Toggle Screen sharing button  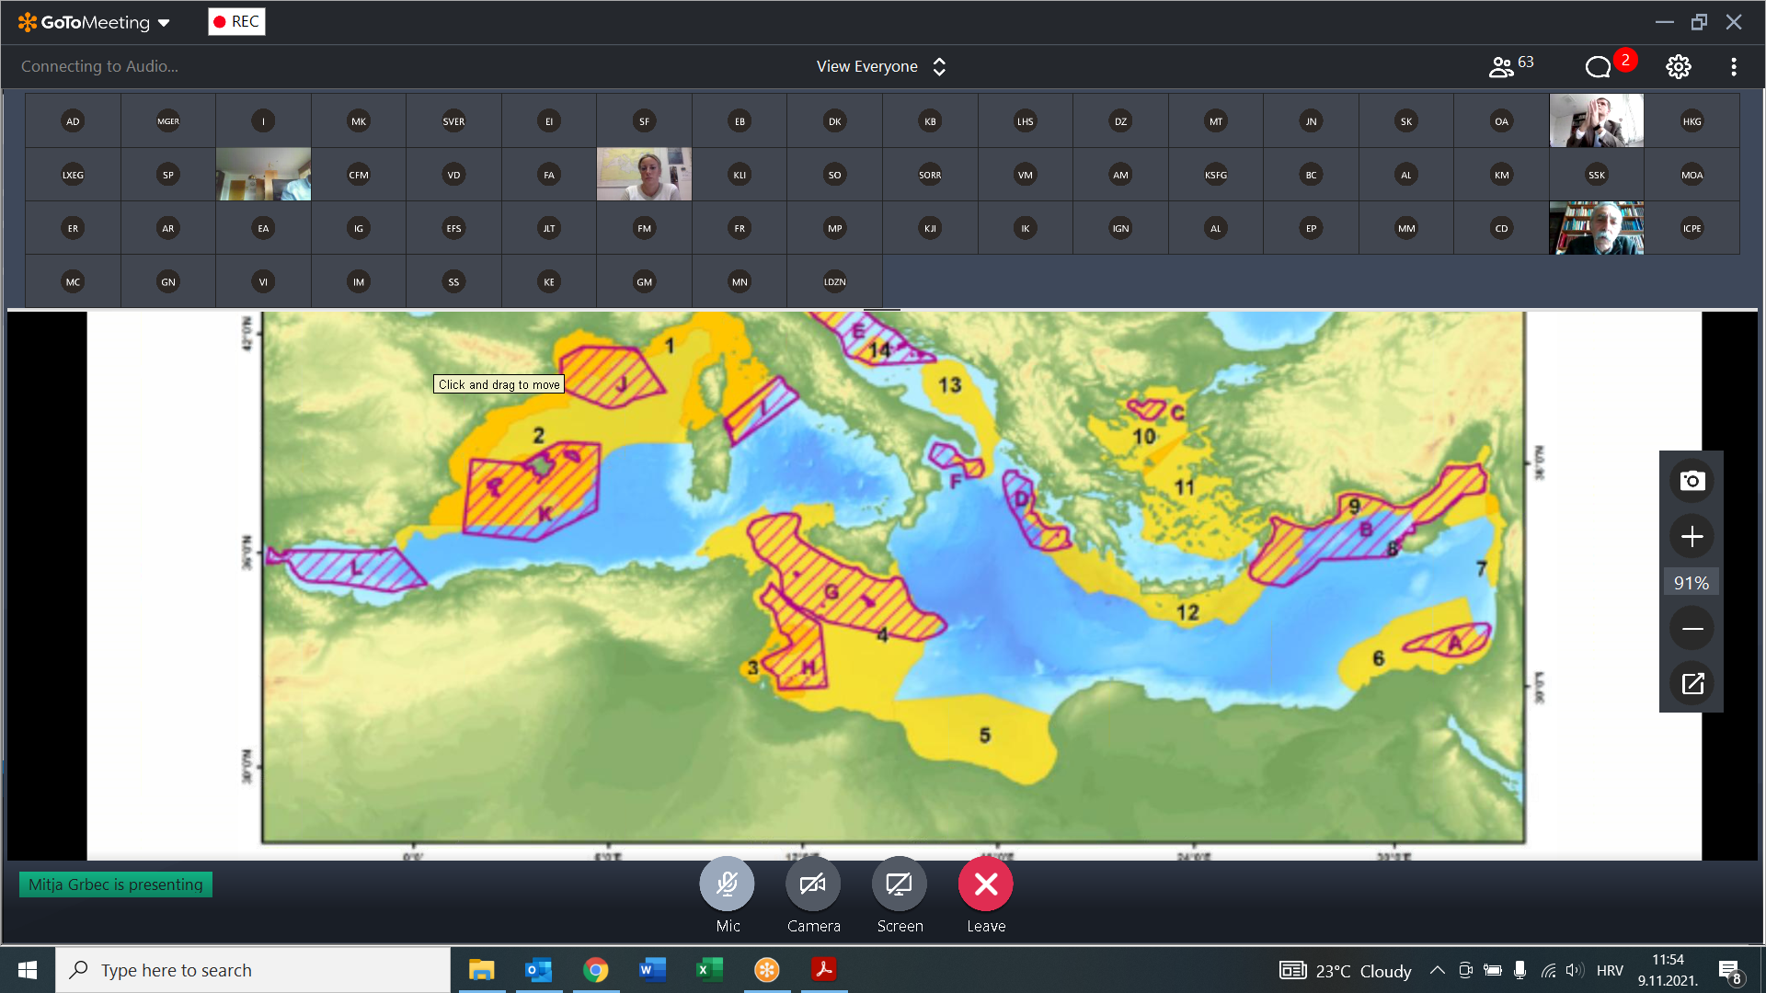[x=899, y=885]
